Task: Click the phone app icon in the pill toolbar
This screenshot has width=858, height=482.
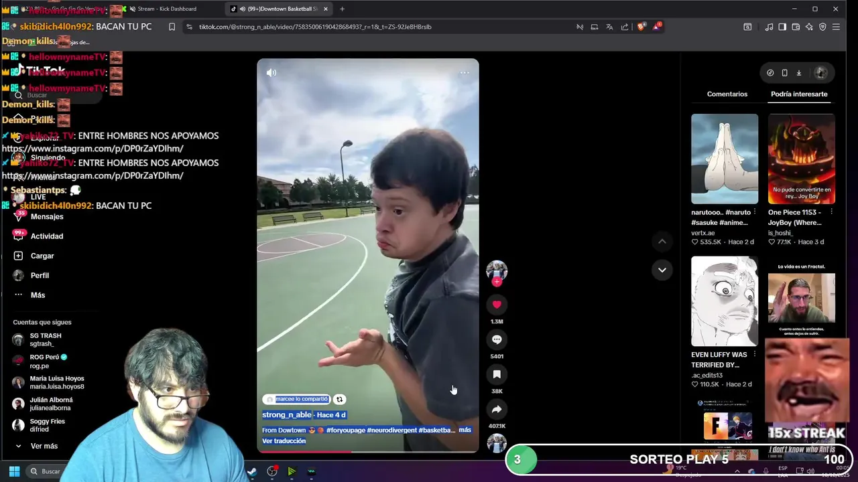Action: pyautogui.click(x=784, y=72)
